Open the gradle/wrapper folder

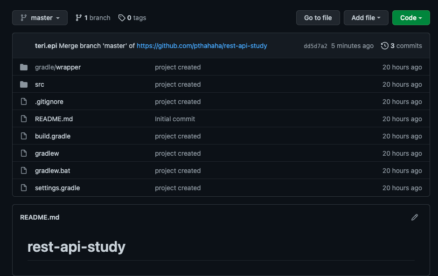58,67
